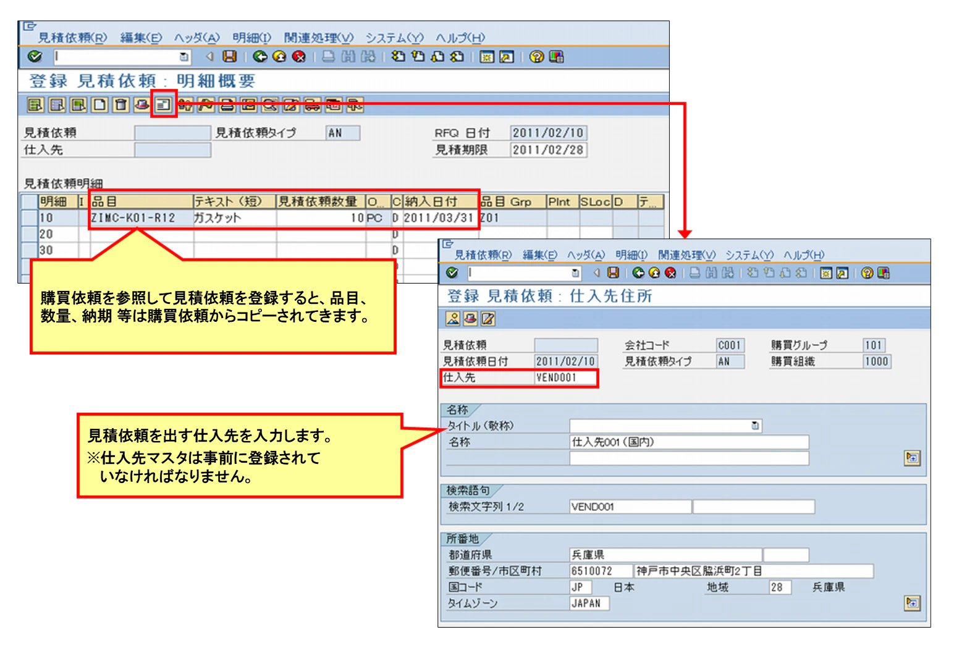Click 見積期限 date field 2011/02/28

coord(548,149)
